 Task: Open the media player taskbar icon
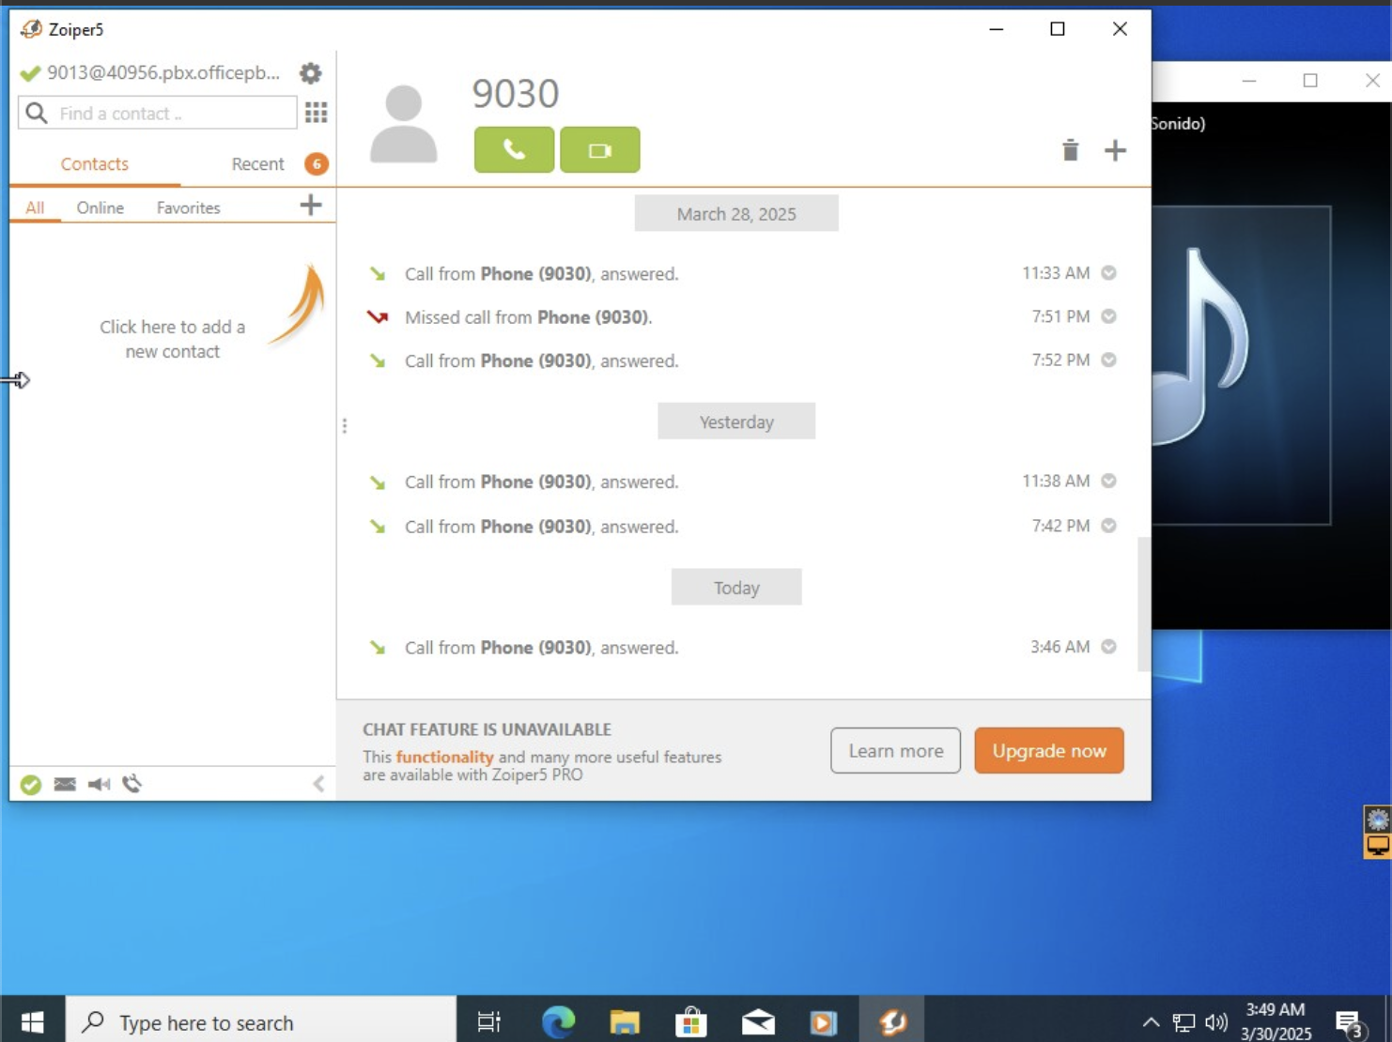coord(824,1021)
